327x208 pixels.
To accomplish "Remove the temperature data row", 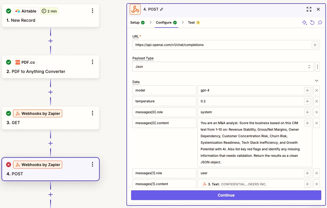I will click(317, 101).
